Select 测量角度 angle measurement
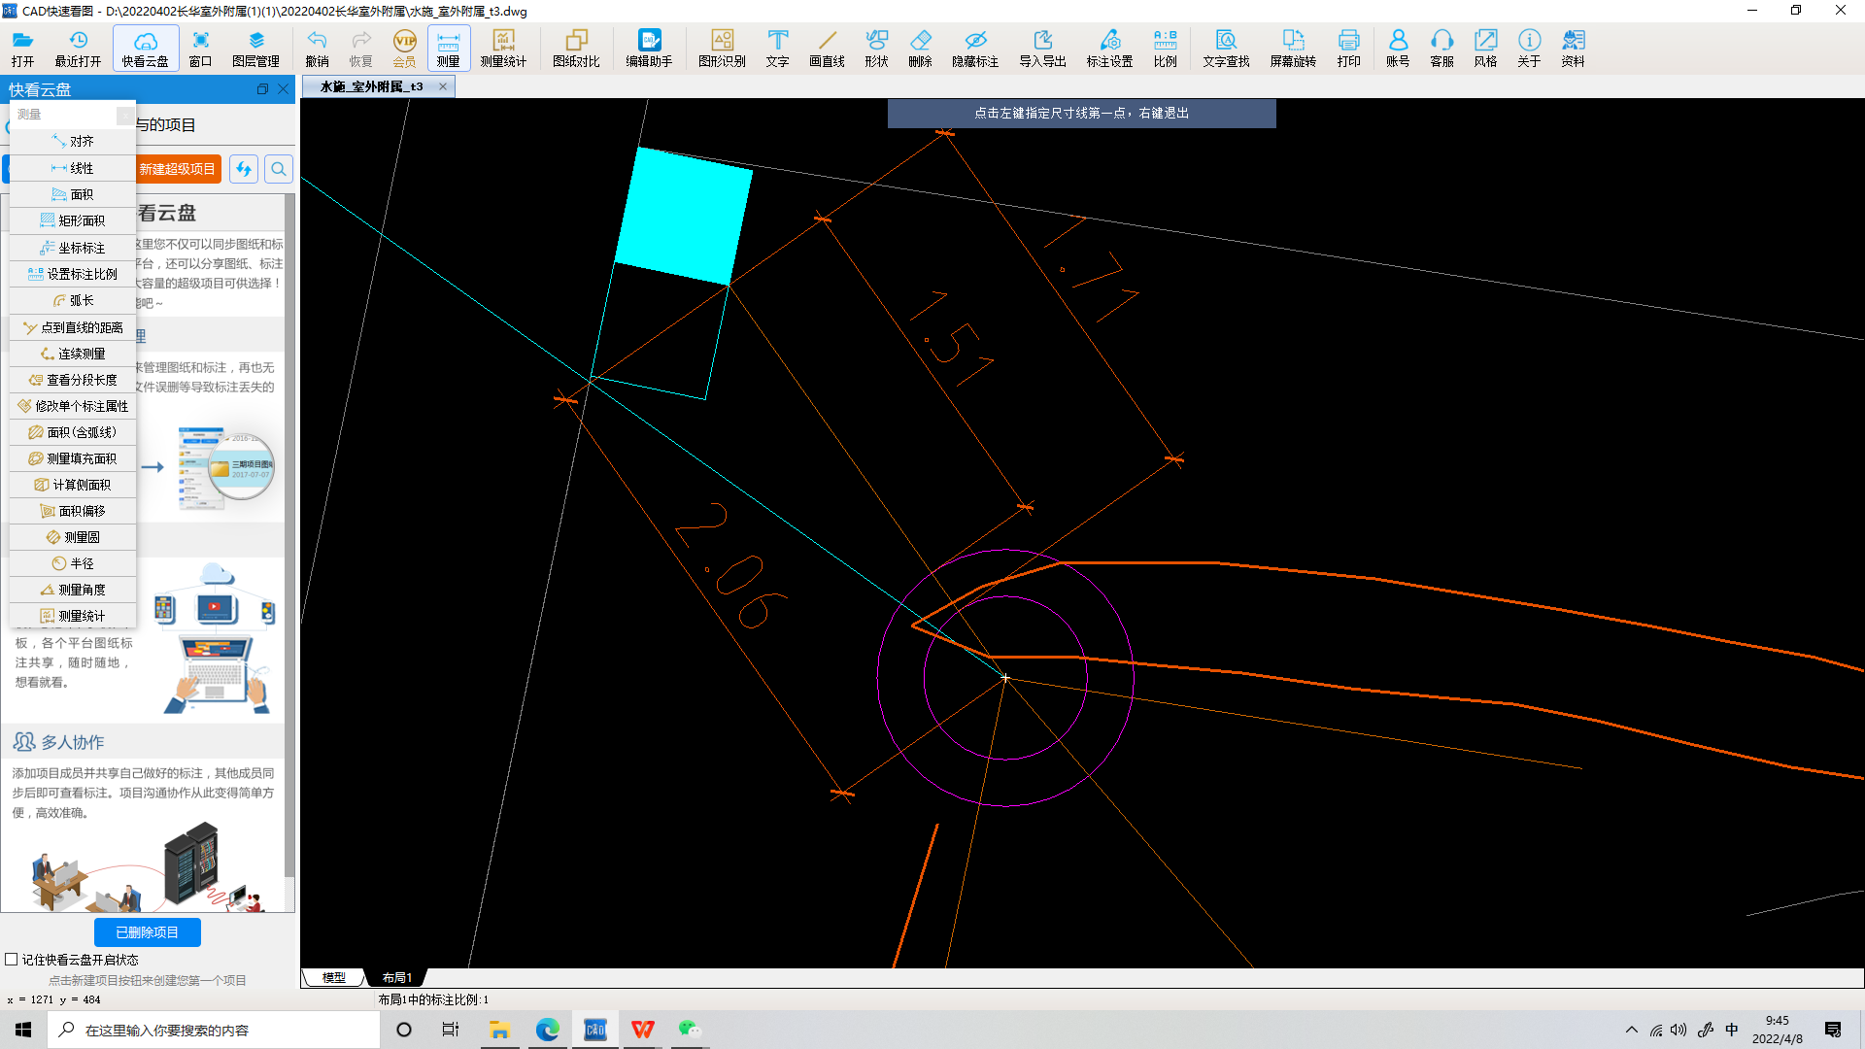This screenshot has height=1049, width=1865. (73, 590)
